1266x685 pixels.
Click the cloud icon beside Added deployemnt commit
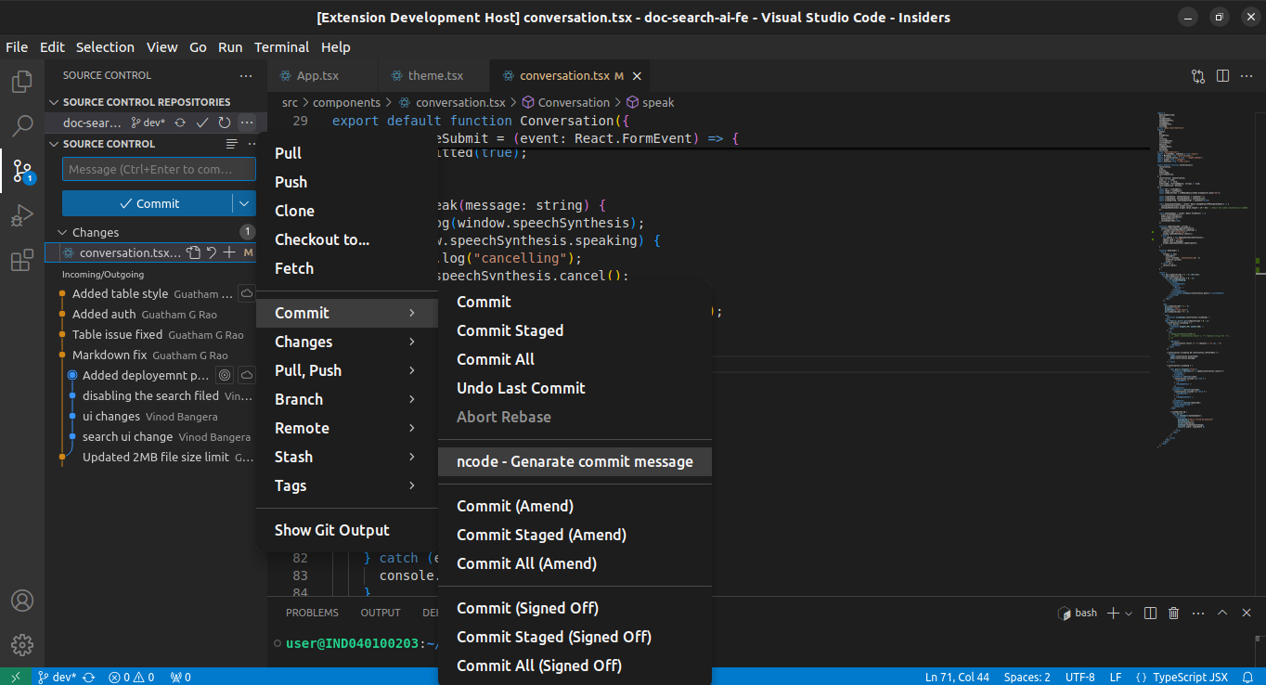tap(247, 375)
